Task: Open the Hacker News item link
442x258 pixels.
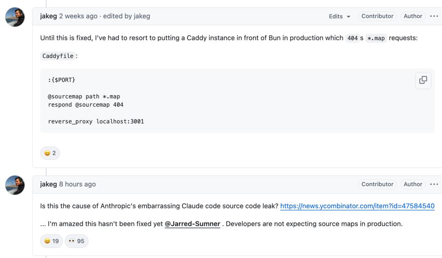Action: click(357, 206)
